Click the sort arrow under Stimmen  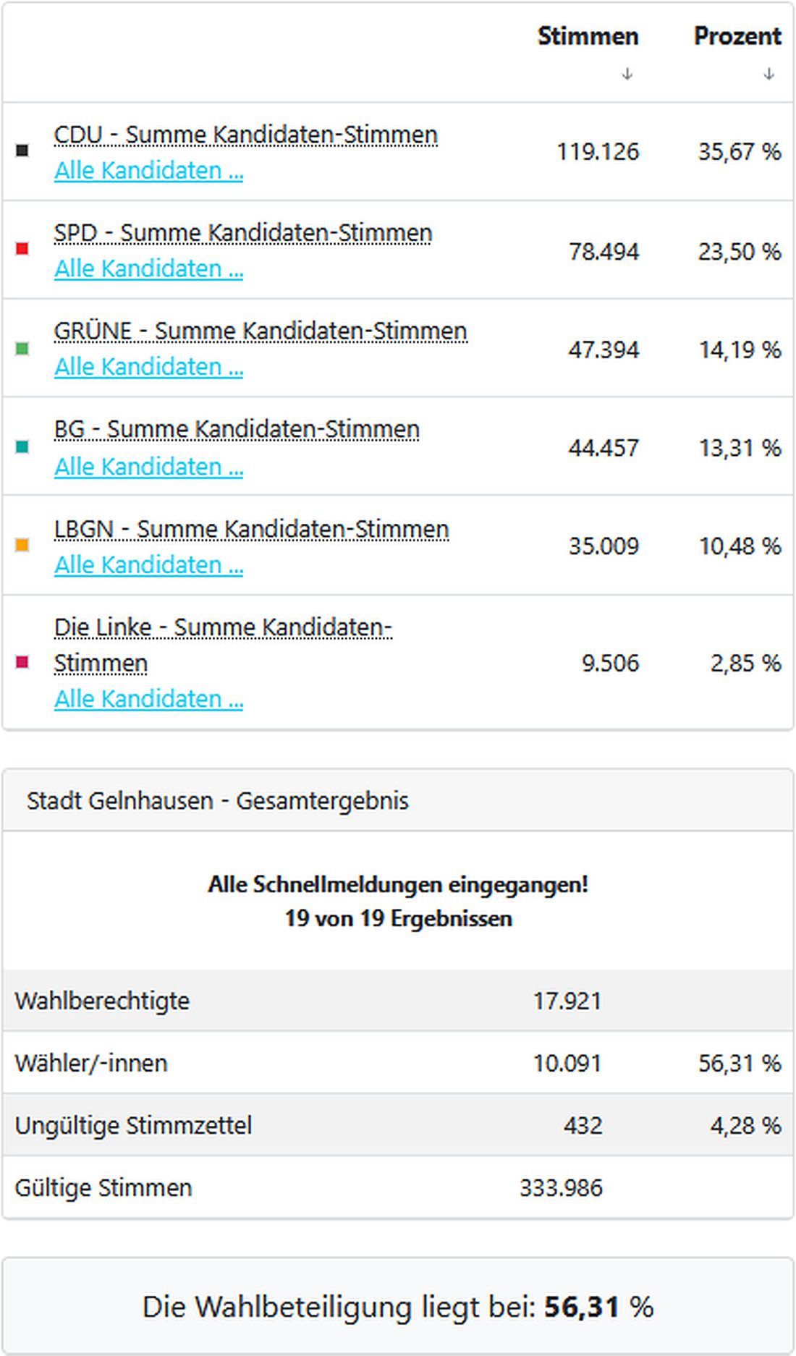pyautogui.click(x=627, y=72)
